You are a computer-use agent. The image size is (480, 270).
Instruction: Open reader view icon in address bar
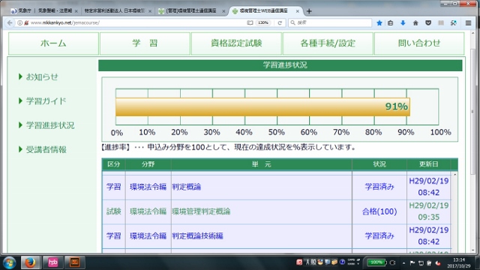click(250, 23)
